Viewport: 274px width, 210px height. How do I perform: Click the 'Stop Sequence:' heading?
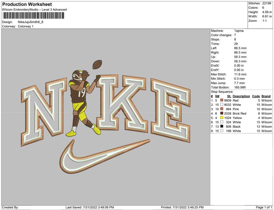(x=222, y=92)
